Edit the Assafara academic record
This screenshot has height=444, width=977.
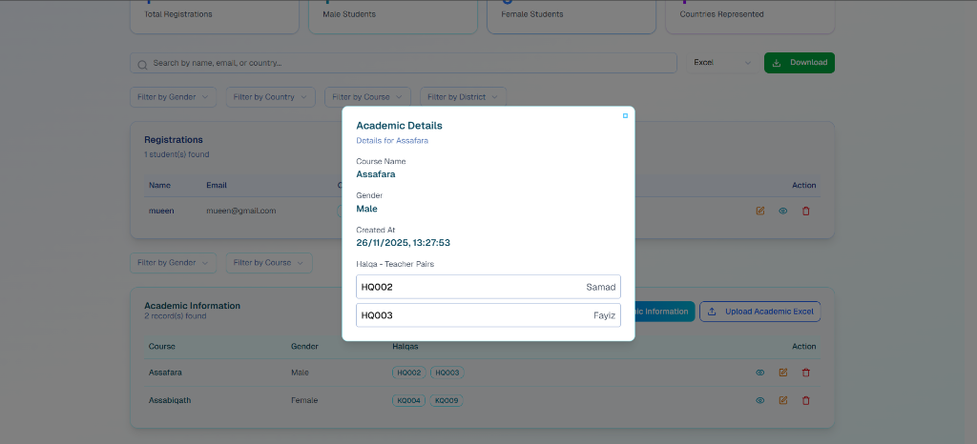[783, 373]
